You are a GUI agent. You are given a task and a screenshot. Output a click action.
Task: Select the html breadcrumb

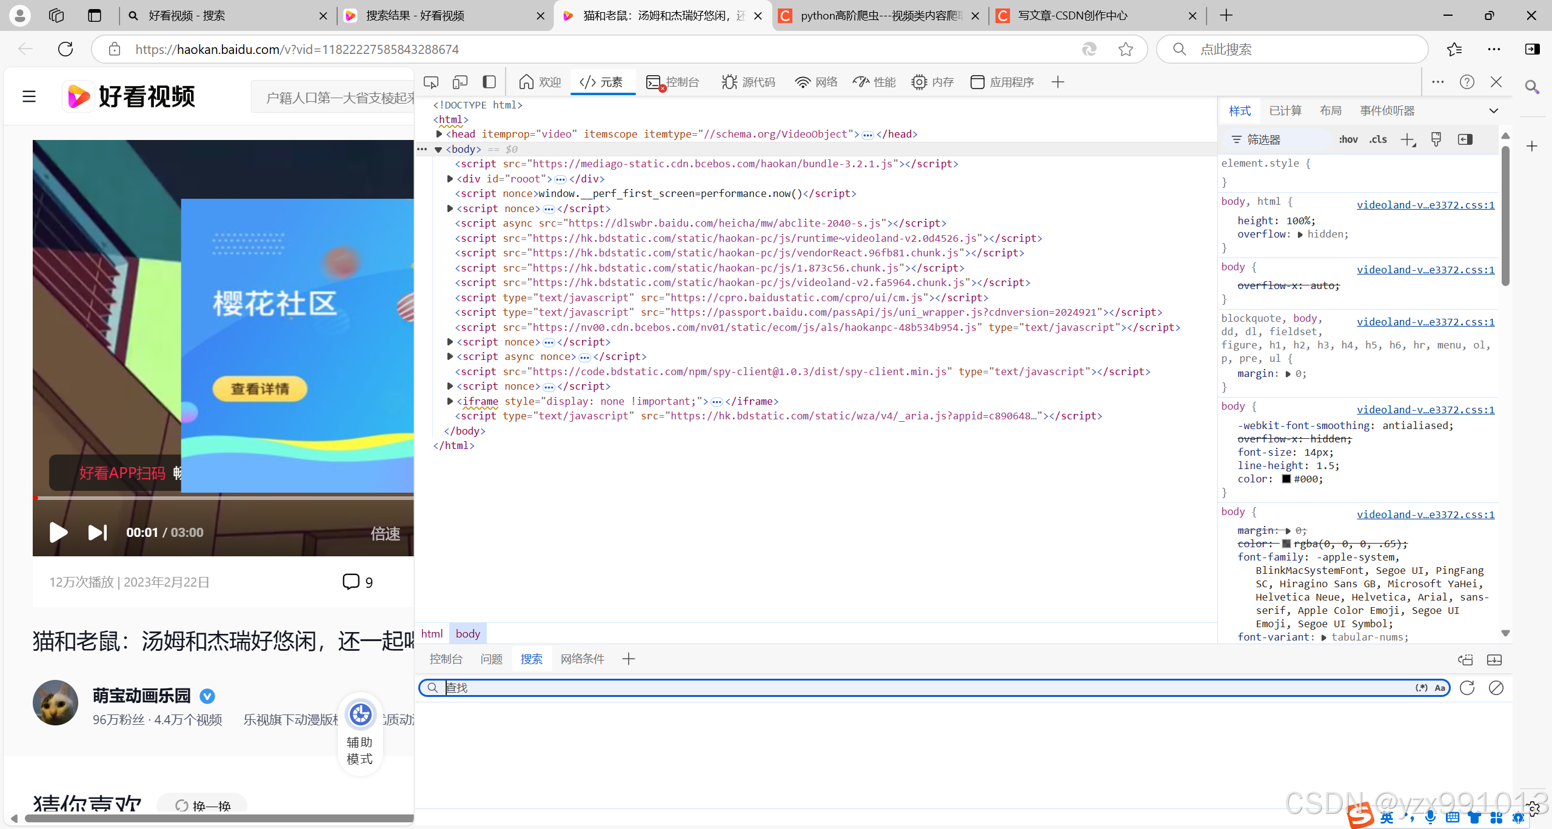(x=432, y=633)
